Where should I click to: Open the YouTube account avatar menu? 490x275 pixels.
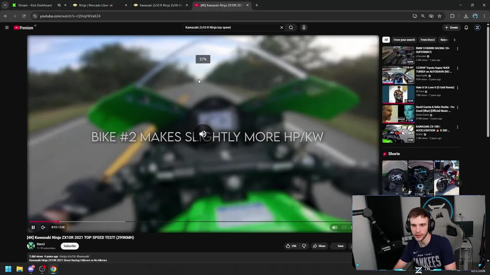point(477,27)
